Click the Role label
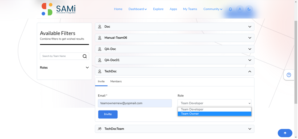This screenshot has width=298, height=139. click(181, 96)
